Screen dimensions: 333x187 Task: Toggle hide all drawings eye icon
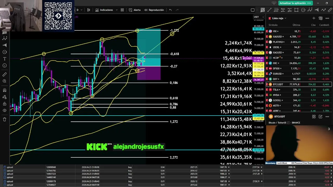[x=4, y=110]
